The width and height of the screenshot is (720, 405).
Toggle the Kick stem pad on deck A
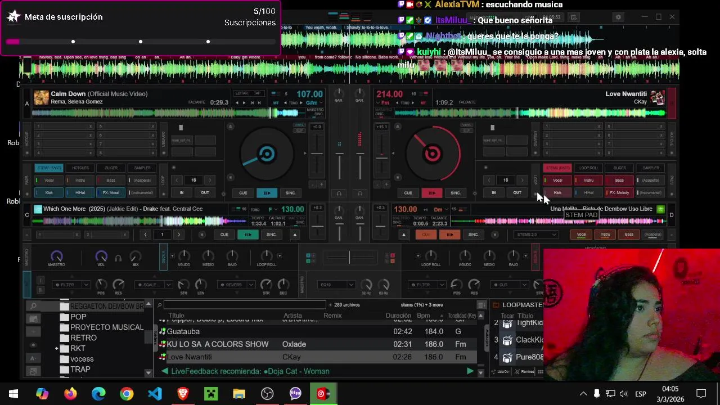click(49, 193)
